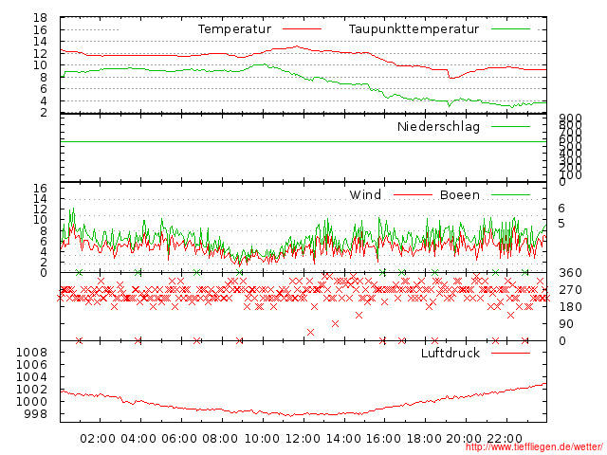Click the Taupunkttemperatur legend label
This screenshot has height=455, width=607.
[414, 29]
